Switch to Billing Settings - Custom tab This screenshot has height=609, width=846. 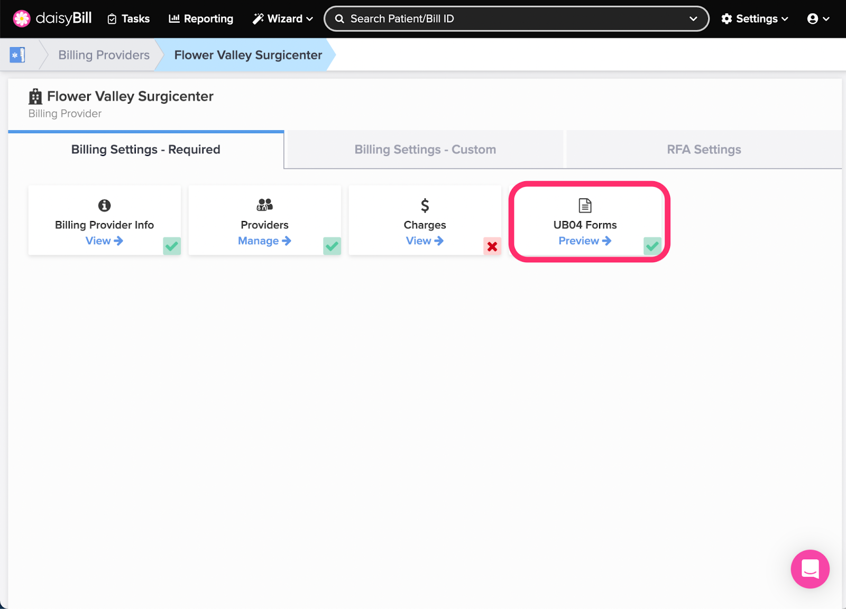(425, 150)
